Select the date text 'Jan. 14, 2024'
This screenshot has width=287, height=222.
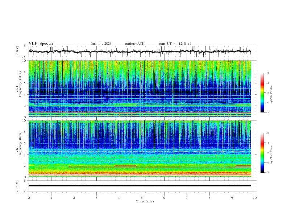point(101,44)
